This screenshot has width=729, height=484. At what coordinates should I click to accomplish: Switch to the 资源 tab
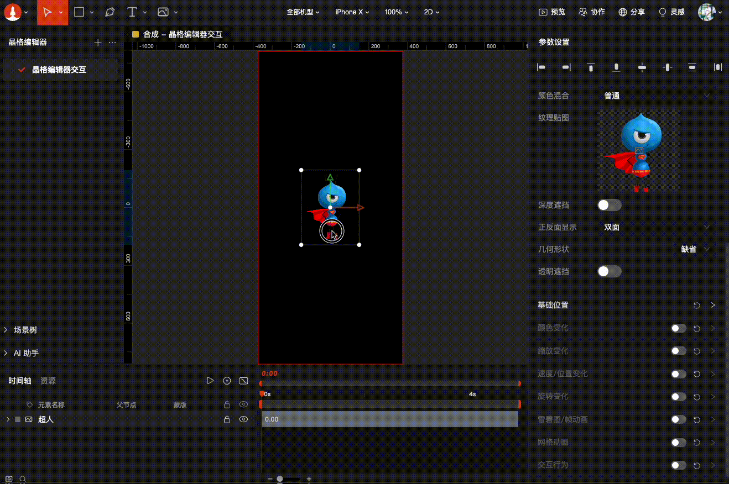click(x=48, y=381)
